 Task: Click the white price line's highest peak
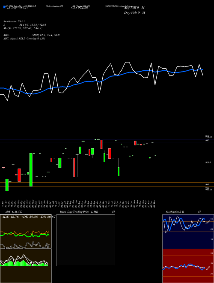pos(127,62)
